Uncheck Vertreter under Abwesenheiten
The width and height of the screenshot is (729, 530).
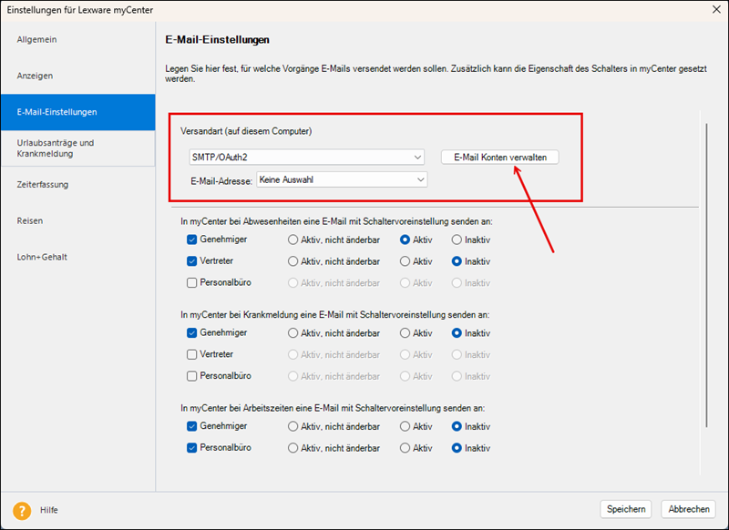point(191,261)
